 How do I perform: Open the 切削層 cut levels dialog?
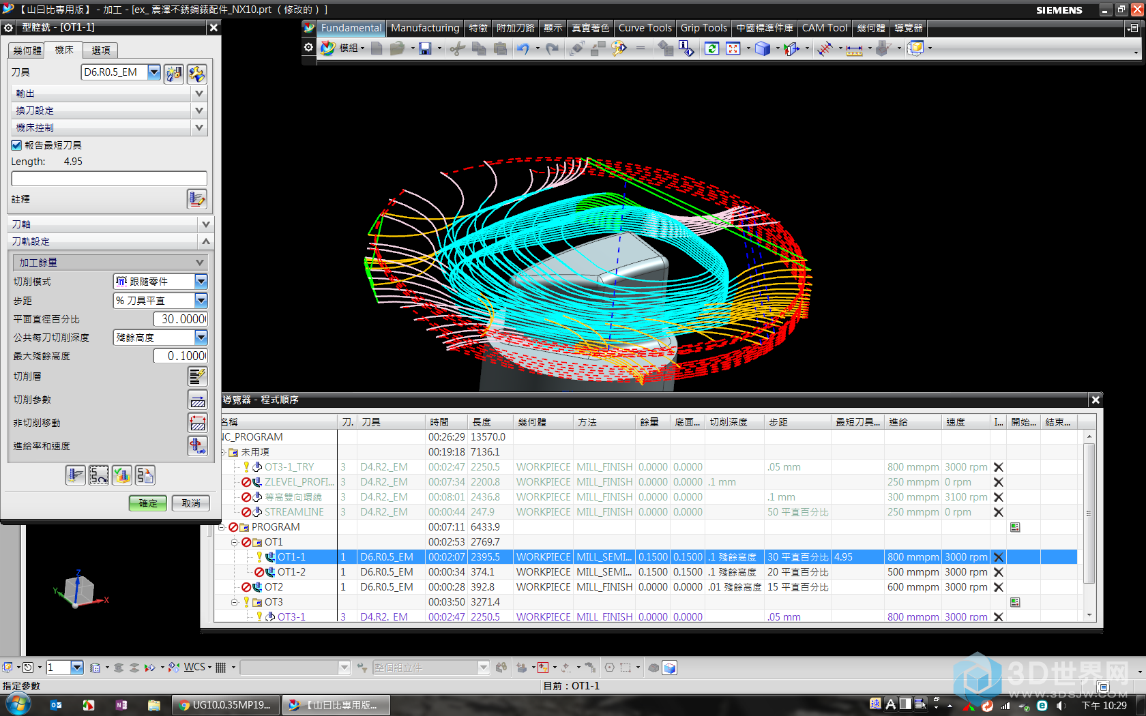pos(197,376)
